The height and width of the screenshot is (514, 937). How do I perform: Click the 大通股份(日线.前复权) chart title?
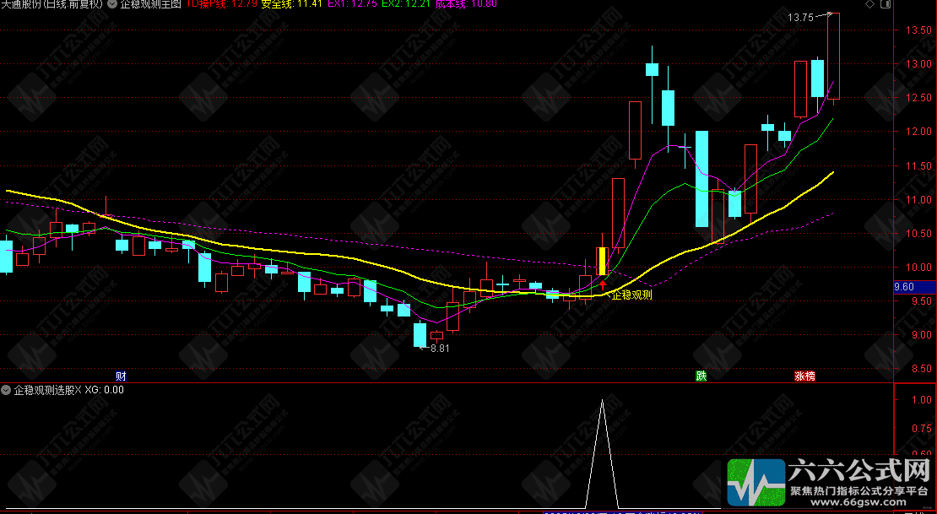51,3
